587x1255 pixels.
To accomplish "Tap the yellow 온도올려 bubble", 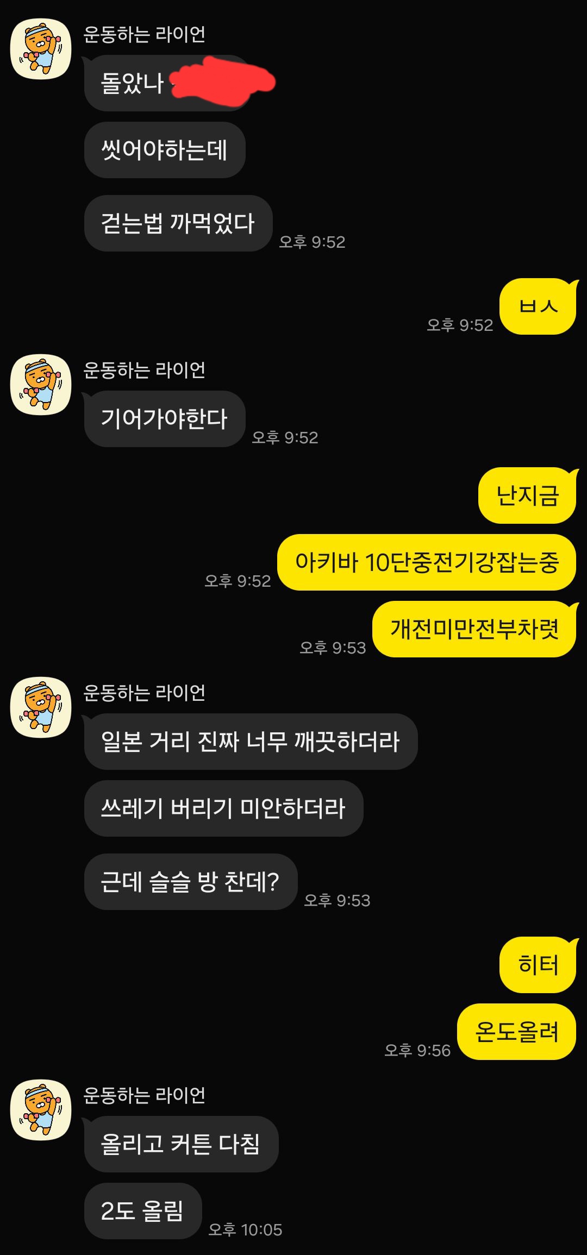I will click(x=517, y=1032).
